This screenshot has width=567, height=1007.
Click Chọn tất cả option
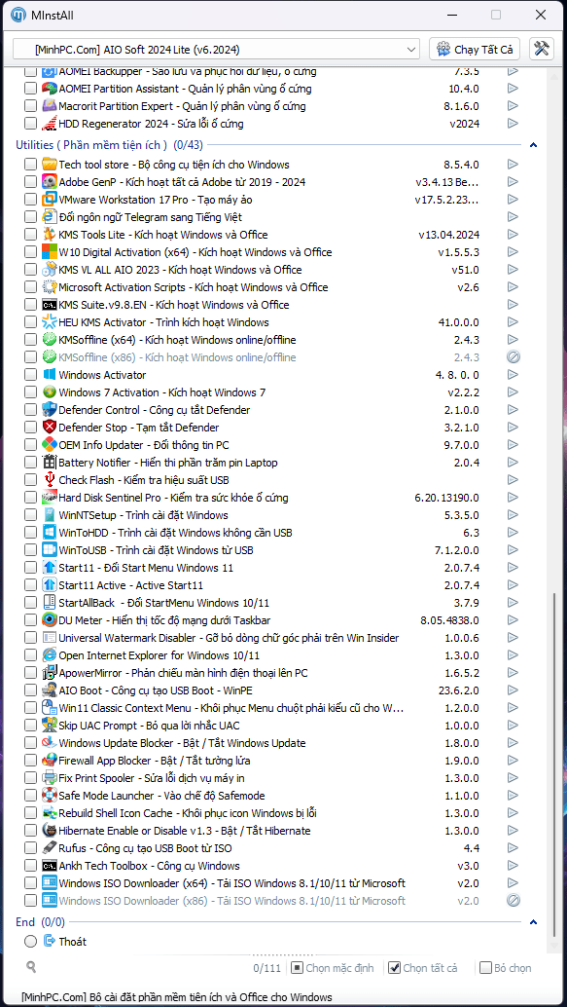423,968
